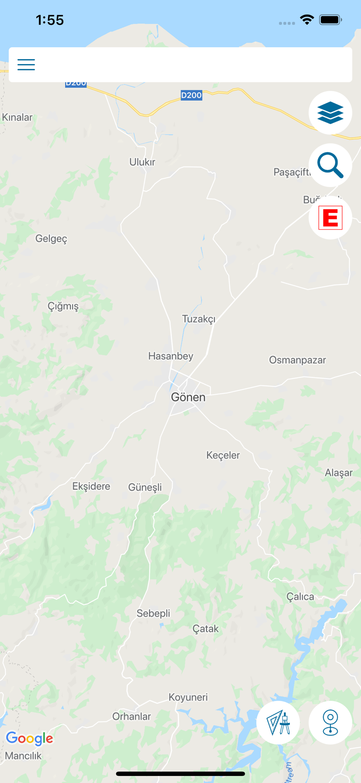Tap the location pin button
The image size is (361, 783).
coord(331,723)
